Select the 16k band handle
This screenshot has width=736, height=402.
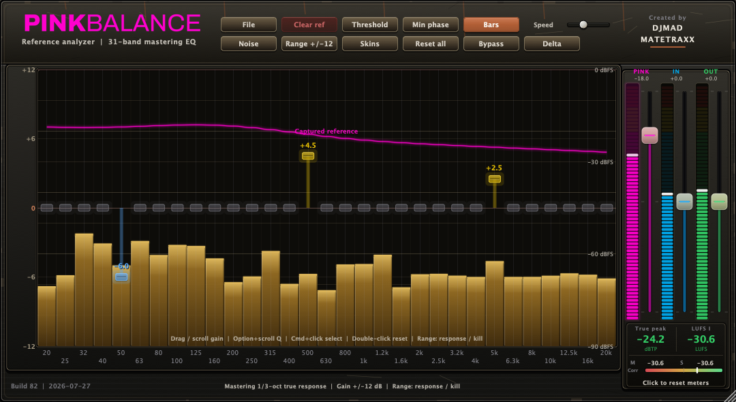click(588, 208)
